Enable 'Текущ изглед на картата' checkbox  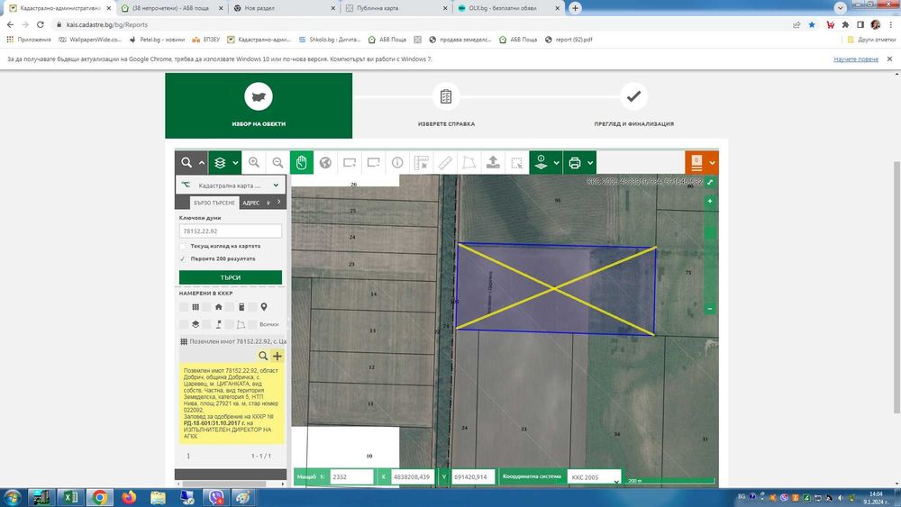click(x=184, y=246)
